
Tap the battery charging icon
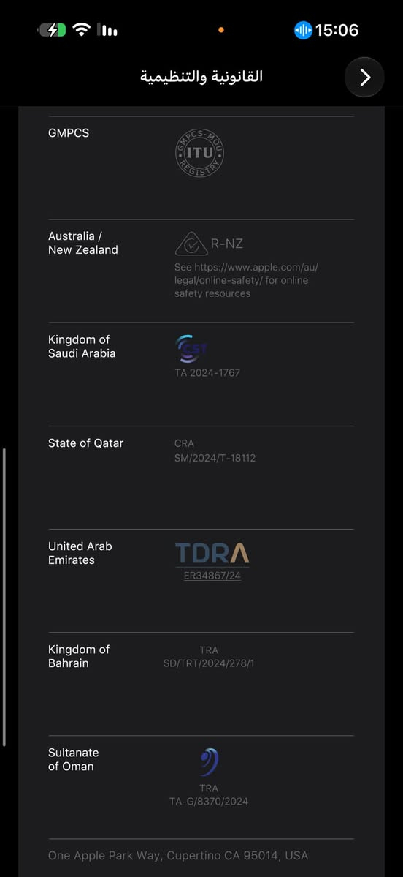(x=53, y=30)
